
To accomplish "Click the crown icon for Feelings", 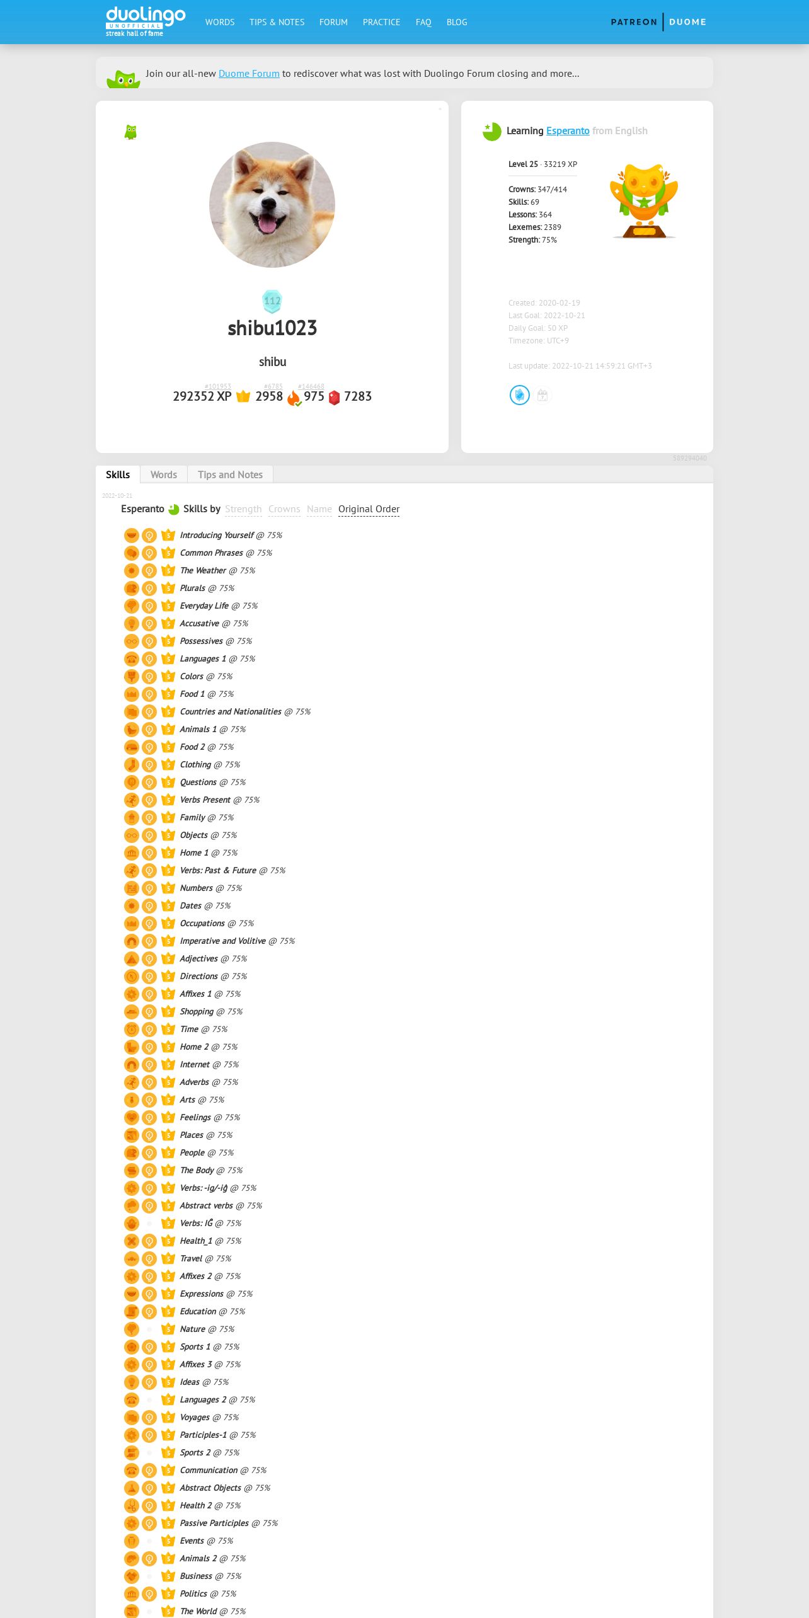I will (168, 1118).
